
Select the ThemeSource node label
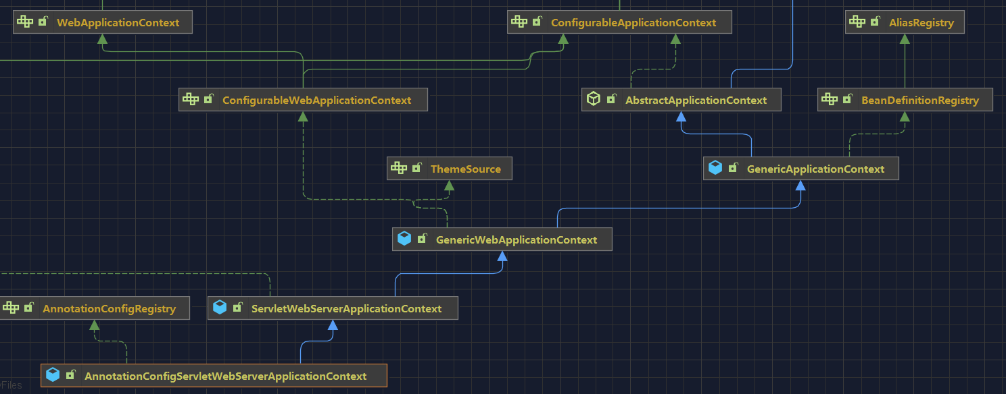coord(465,169)
